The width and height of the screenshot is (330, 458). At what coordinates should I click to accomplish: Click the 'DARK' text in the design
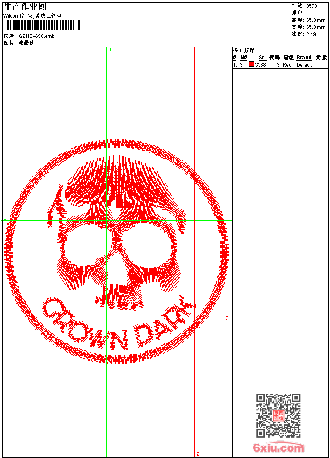coord(162,325)
